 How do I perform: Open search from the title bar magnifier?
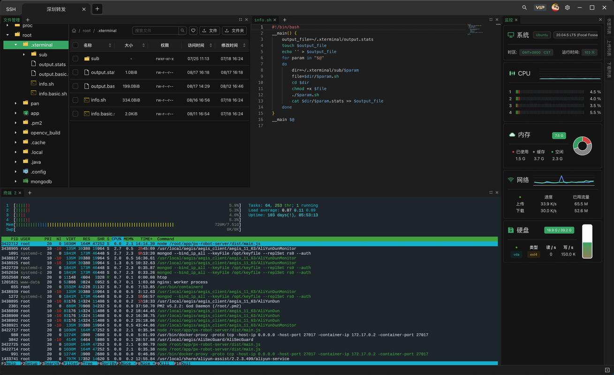pos(524,8)
